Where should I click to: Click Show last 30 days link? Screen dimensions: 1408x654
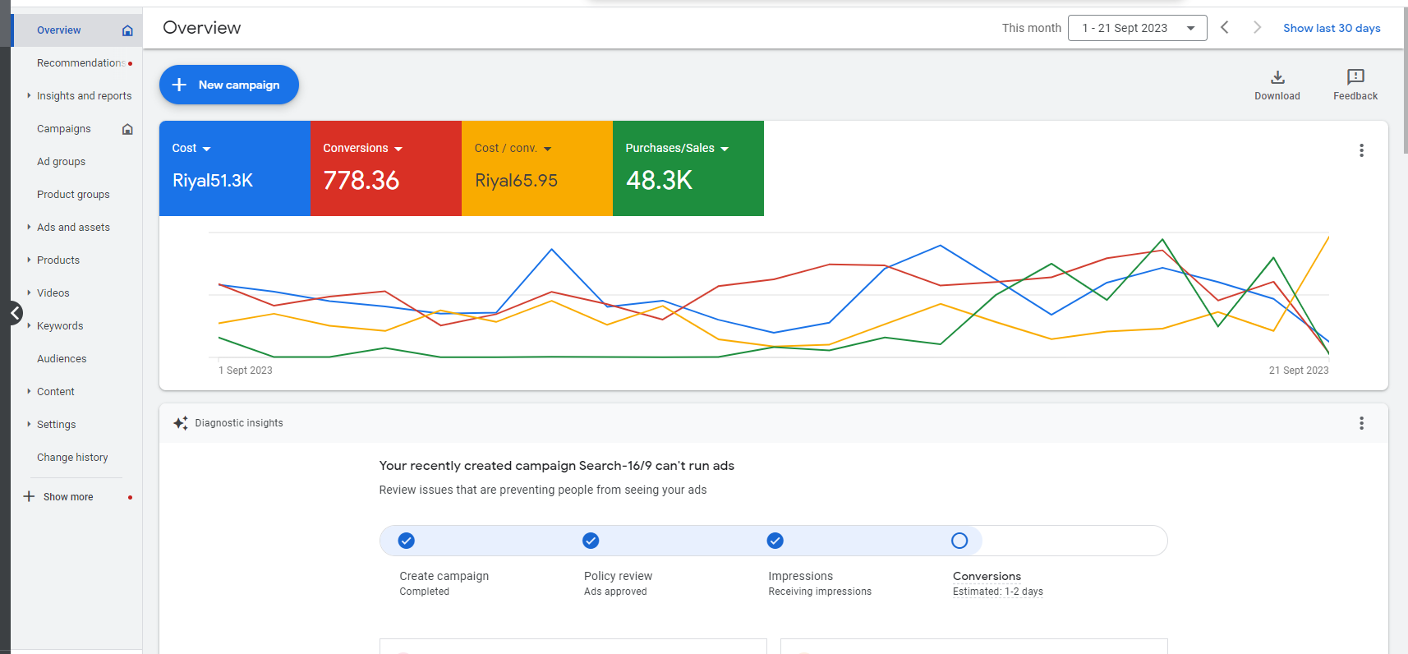(x=1331, y=28)
